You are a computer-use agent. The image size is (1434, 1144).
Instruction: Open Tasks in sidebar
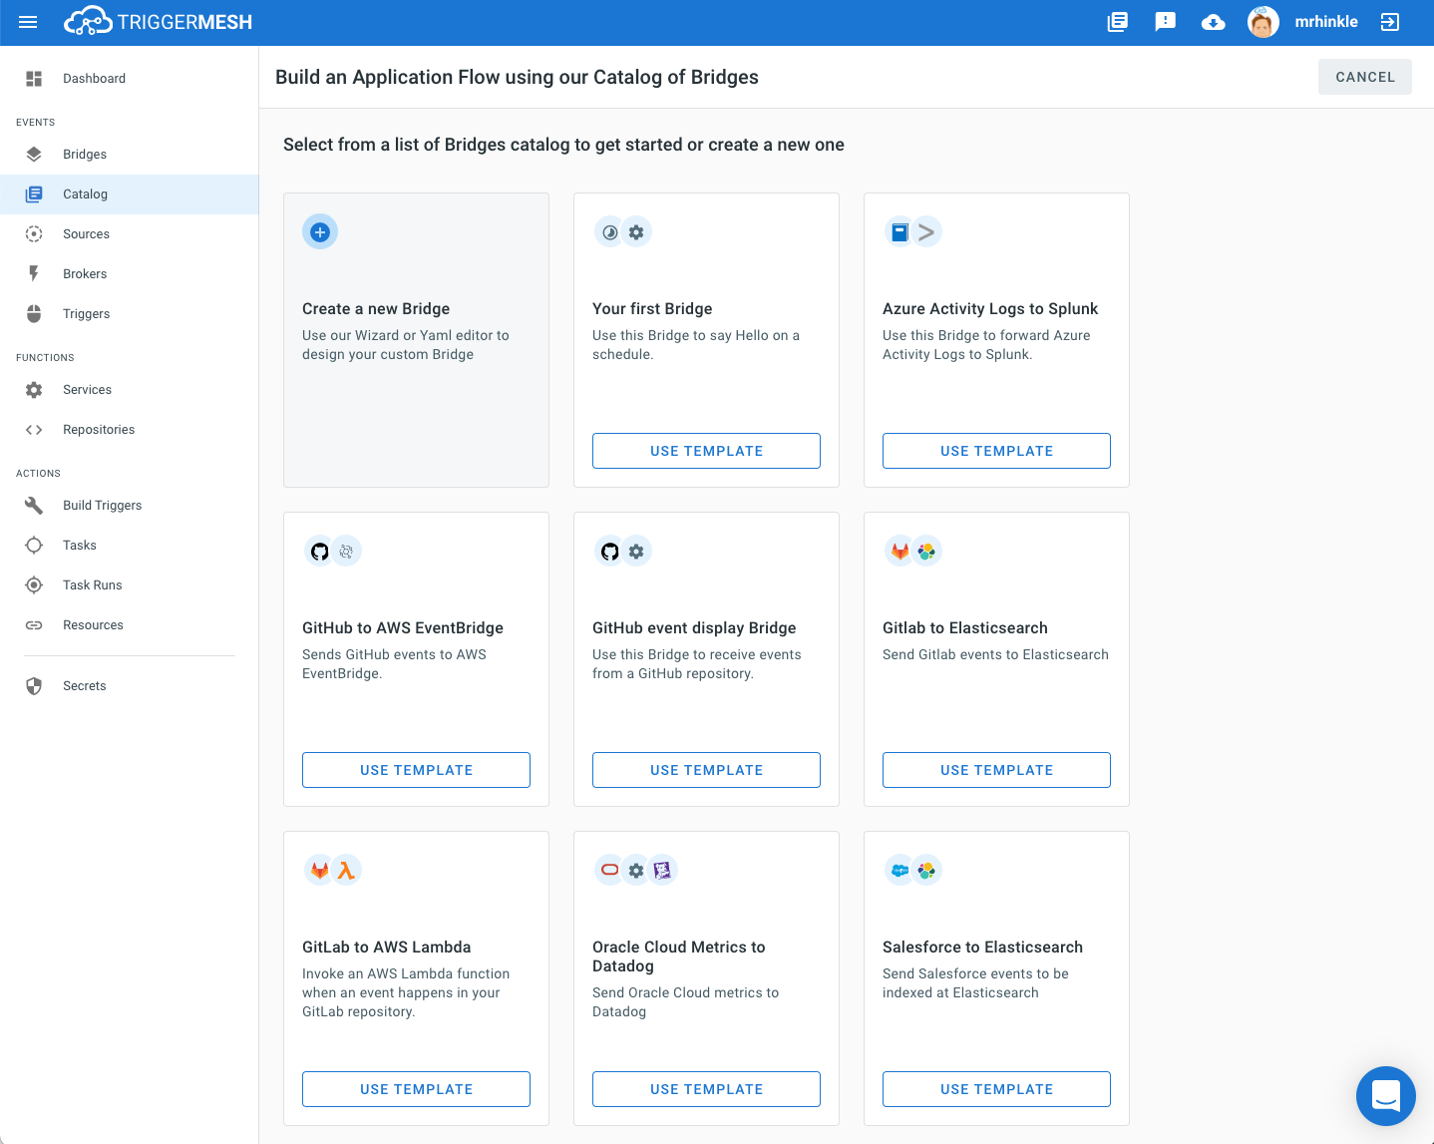coord(130,546)
